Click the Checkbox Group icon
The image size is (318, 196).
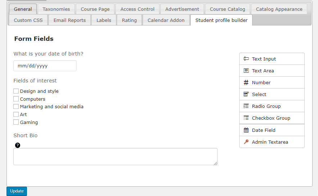point(246,118)
